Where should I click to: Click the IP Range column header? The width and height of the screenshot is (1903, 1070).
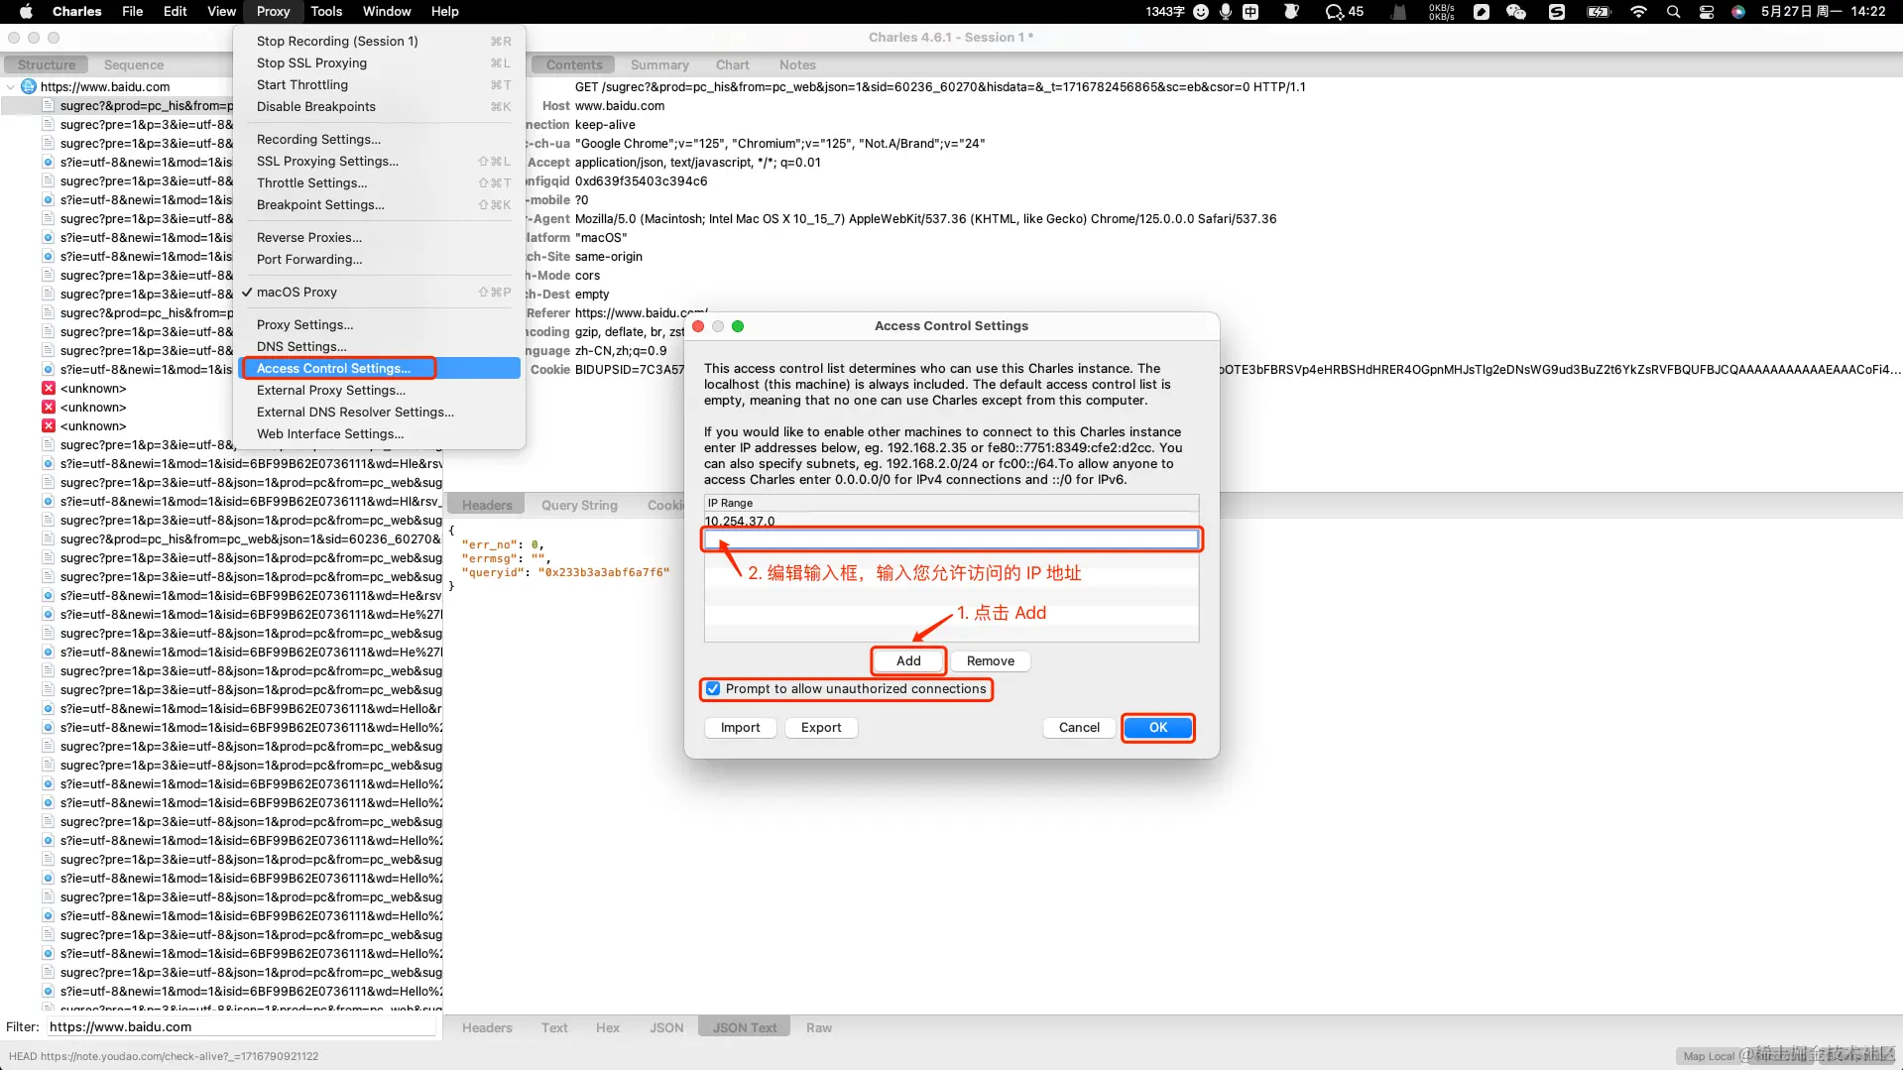pyautogui.click(x=951, y=503)
